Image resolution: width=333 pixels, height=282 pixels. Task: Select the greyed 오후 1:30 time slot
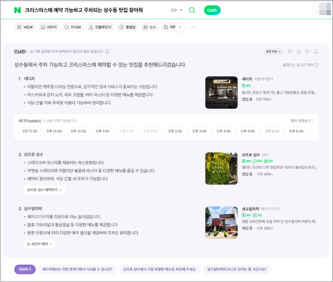[127, 131]
